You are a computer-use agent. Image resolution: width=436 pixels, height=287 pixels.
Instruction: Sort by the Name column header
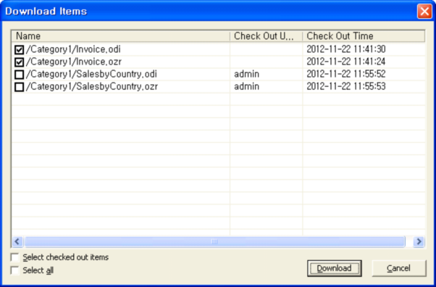coord(121,36)
